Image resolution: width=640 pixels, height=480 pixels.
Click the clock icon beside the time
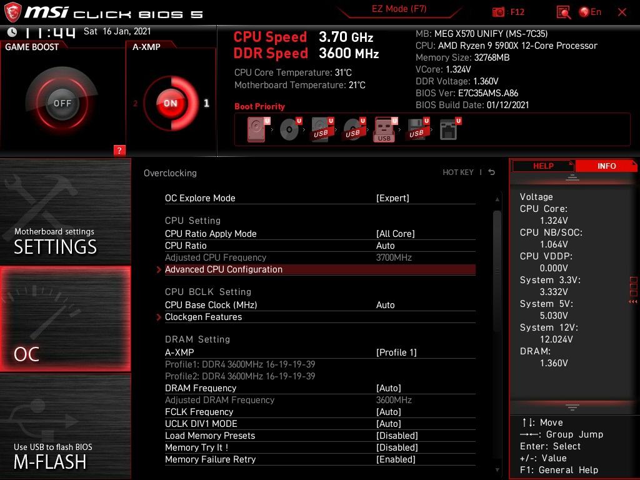tap(12, 32)
